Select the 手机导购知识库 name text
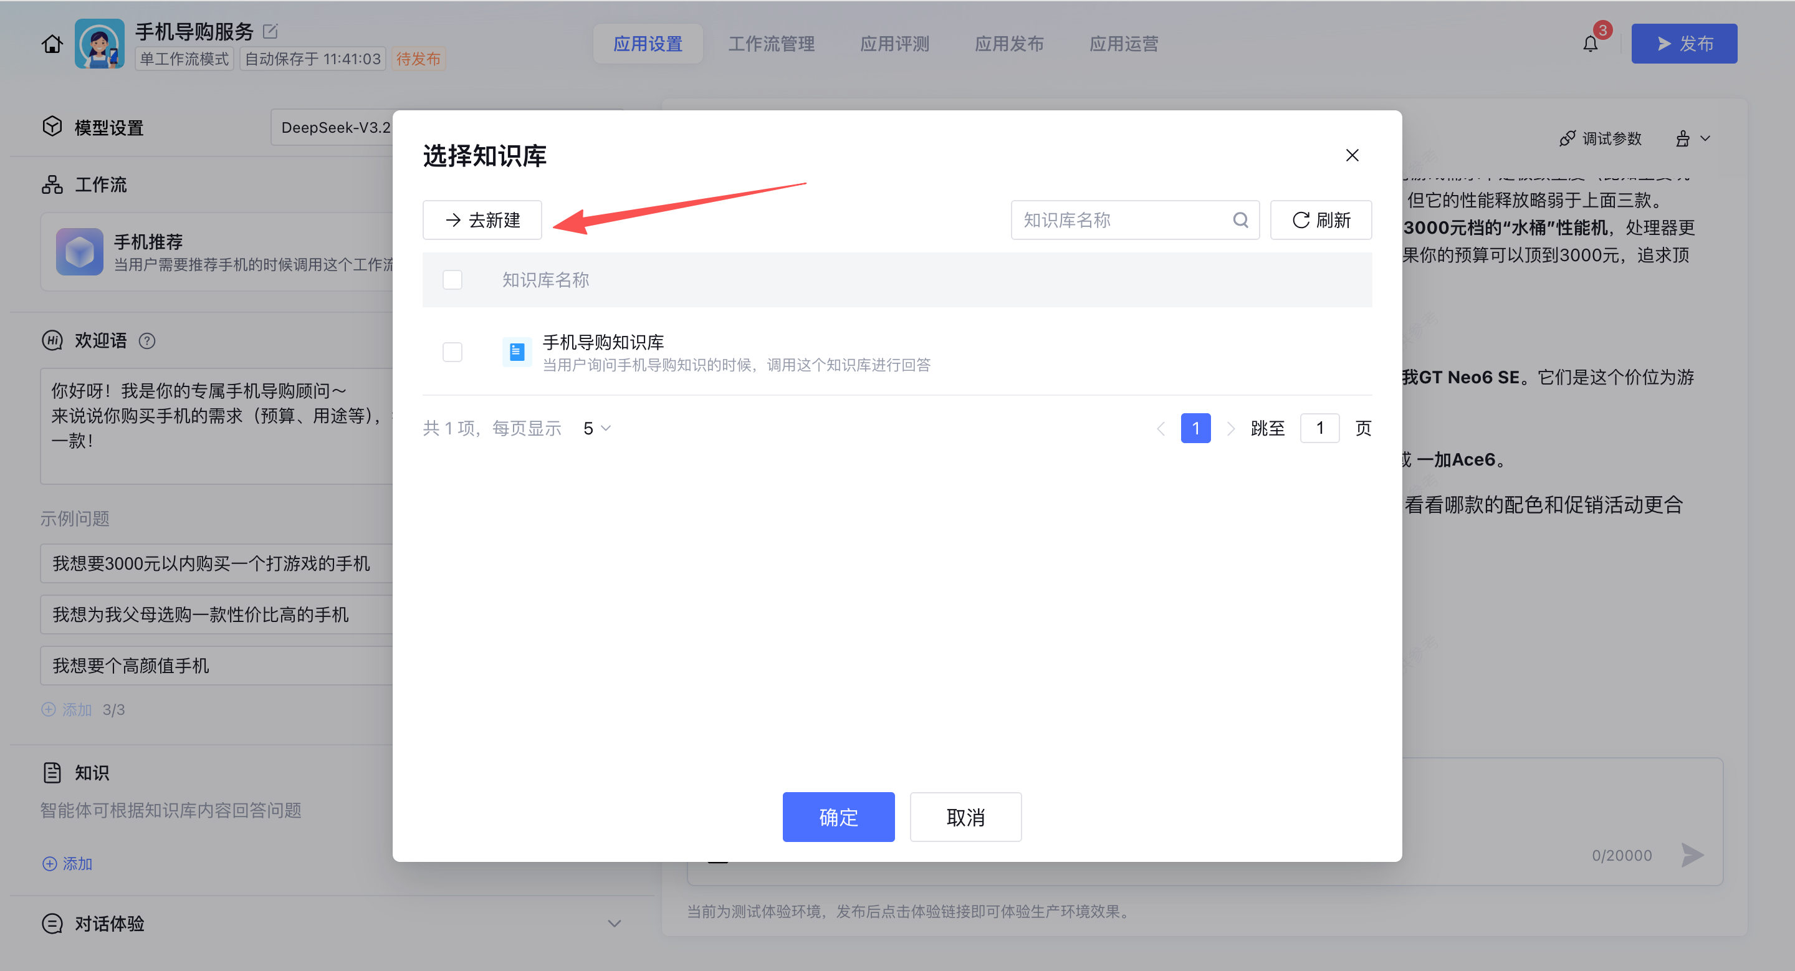 [x=603, y=342]
